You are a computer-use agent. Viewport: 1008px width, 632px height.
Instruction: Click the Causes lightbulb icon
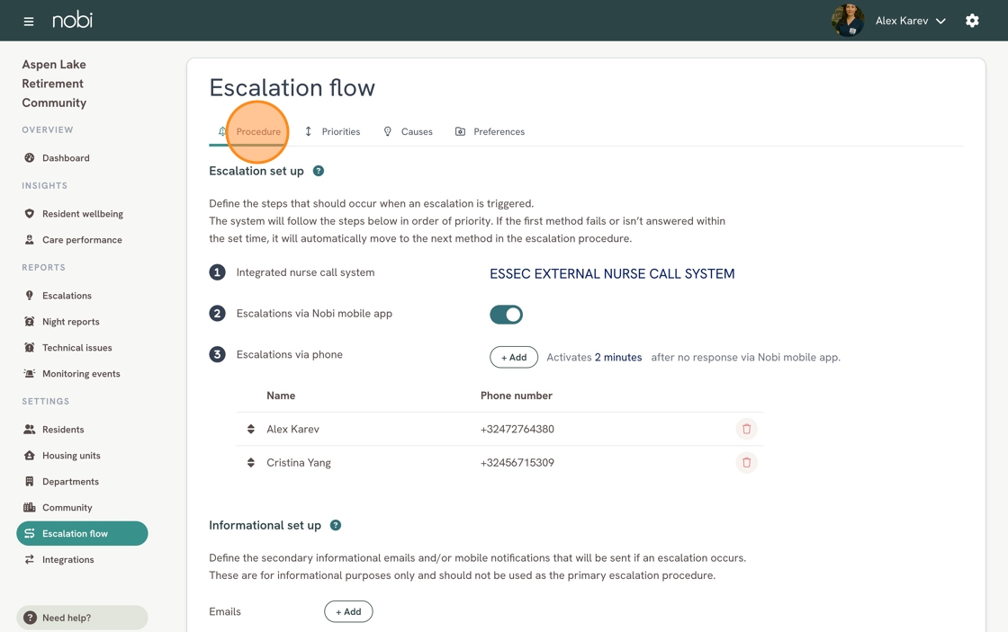[387, 131]
